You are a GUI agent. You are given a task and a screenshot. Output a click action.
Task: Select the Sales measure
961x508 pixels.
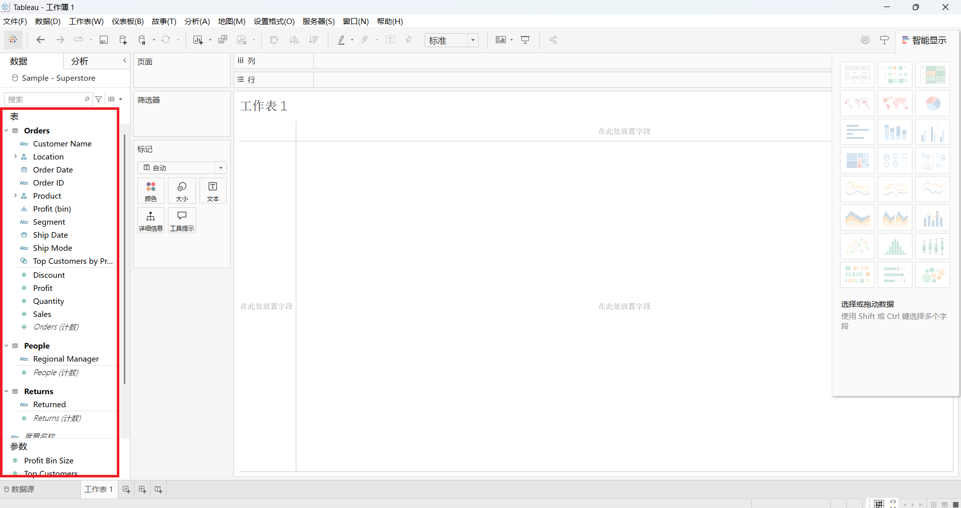point(42,314)
